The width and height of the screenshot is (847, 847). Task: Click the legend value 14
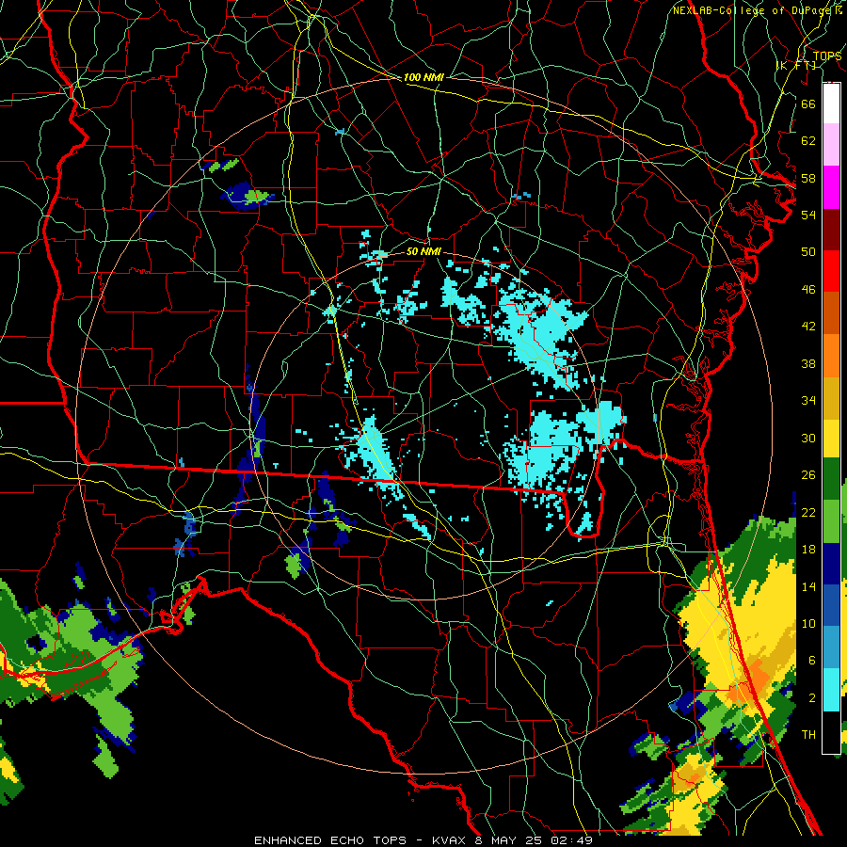[808, 586]
